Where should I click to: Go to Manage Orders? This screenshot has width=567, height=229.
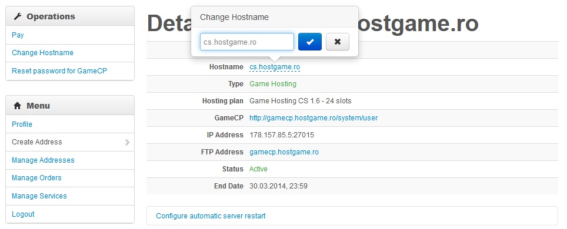[x=36, y=178]
